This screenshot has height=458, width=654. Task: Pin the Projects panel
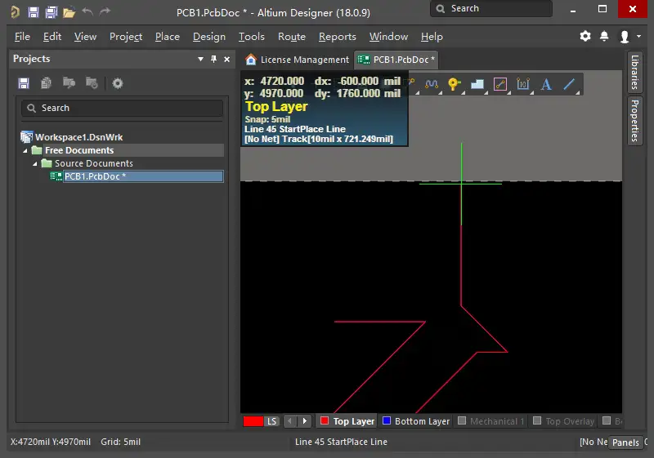(x=214, y=60)
